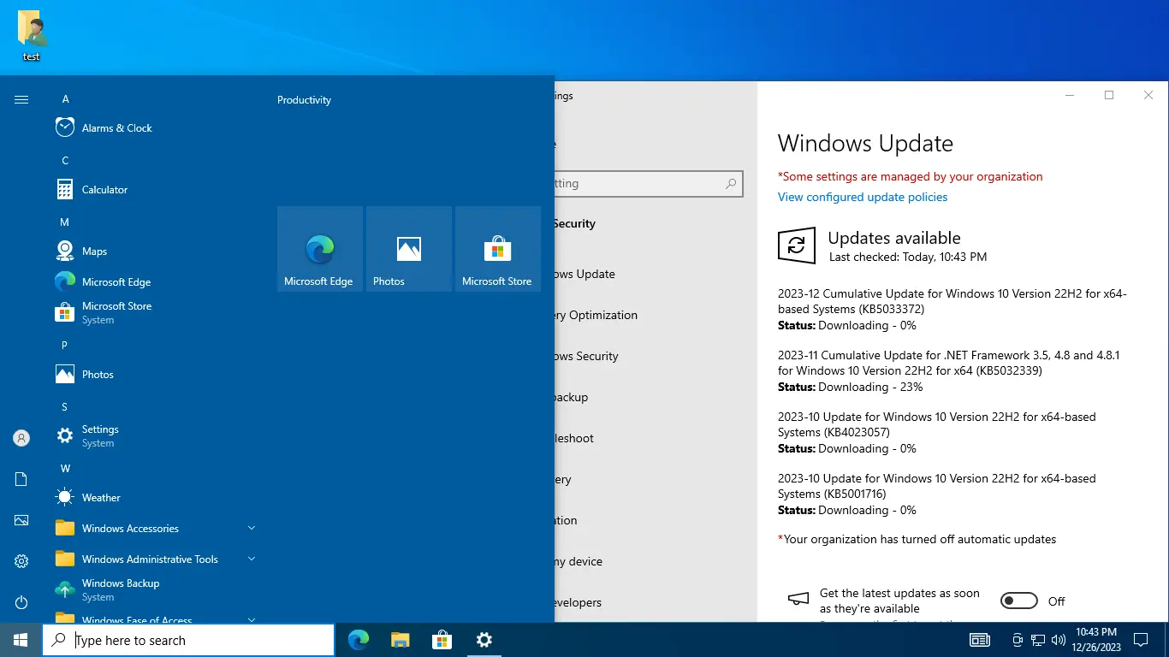Click the Windows Start button
Image resolution: width=1169 pixels, height=657 pixels.
click(21, 640)
